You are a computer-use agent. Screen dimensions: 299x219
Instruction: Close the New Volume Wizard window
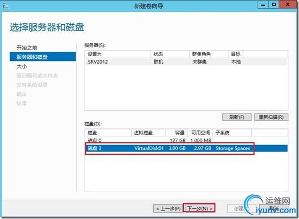(x=288, y=5)
